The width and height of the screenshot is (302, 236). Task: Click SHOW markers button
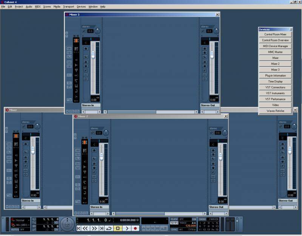202,219
